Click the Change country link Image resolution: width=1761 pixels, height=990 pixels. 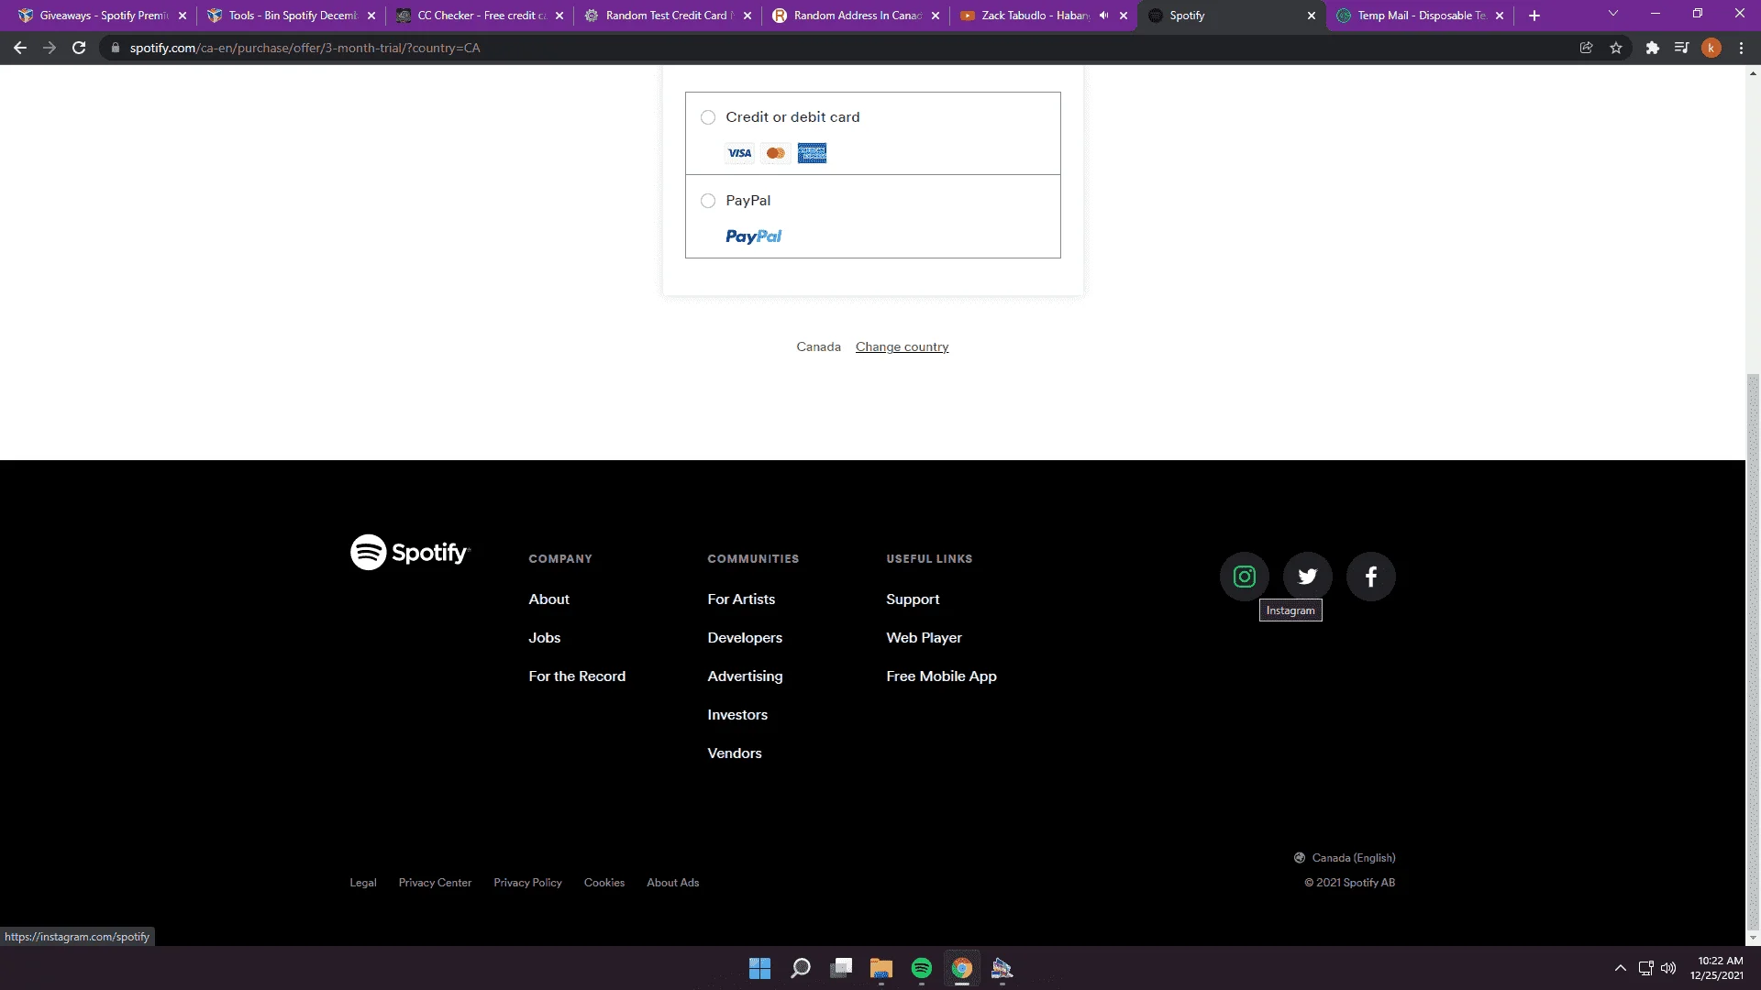pyautogui.click(x=902, y=346)
